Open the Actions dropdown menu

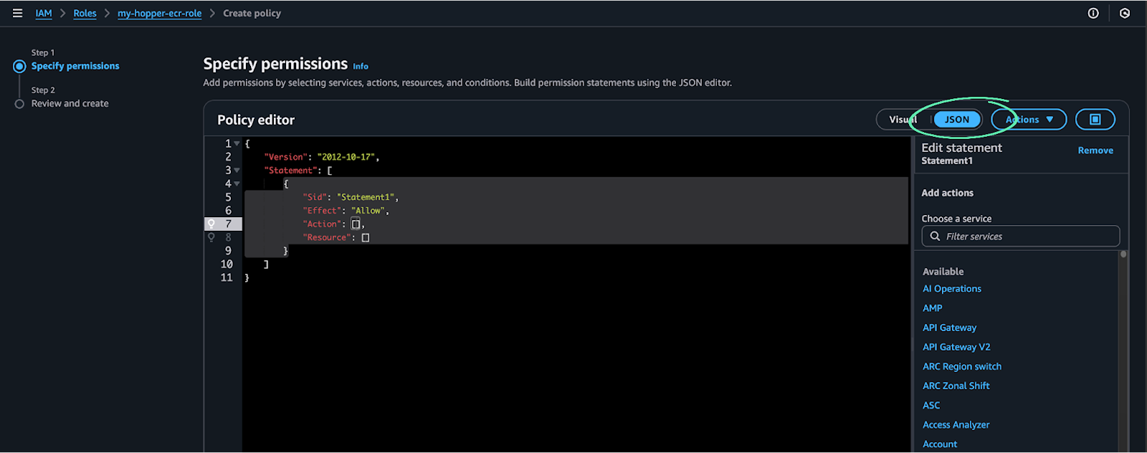(x=1029, y=120)
